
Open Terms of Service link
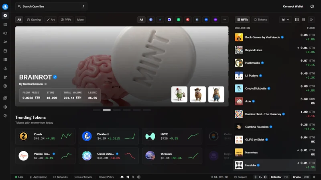coord(83,177)
